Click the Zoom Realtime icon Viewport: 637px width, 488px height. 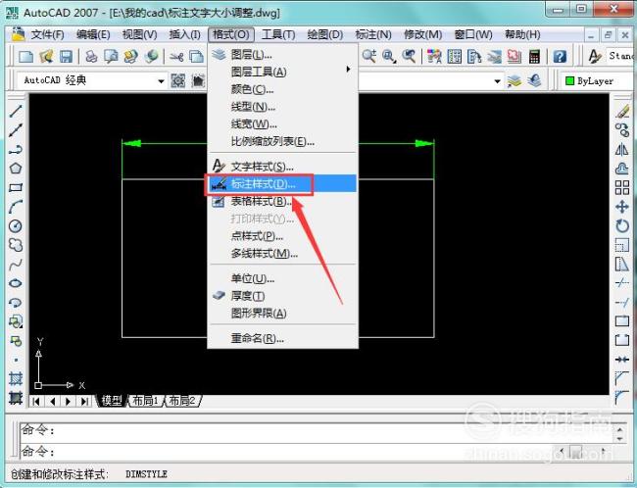[x=368, y=57]
